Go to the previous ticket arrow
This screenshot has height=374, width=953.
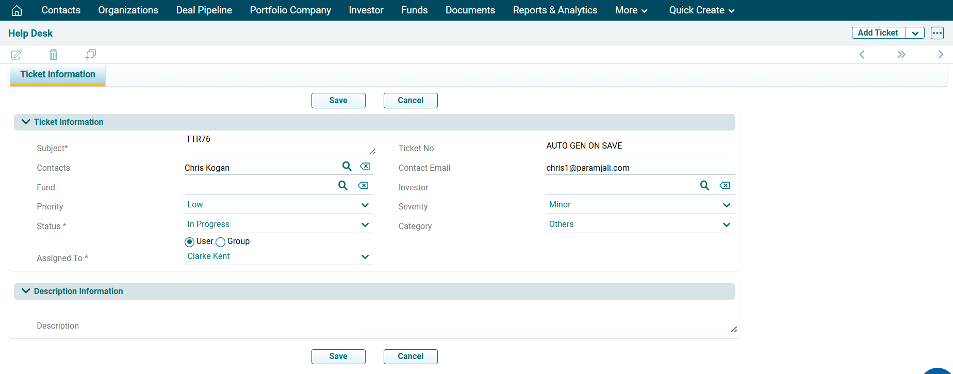862,55
